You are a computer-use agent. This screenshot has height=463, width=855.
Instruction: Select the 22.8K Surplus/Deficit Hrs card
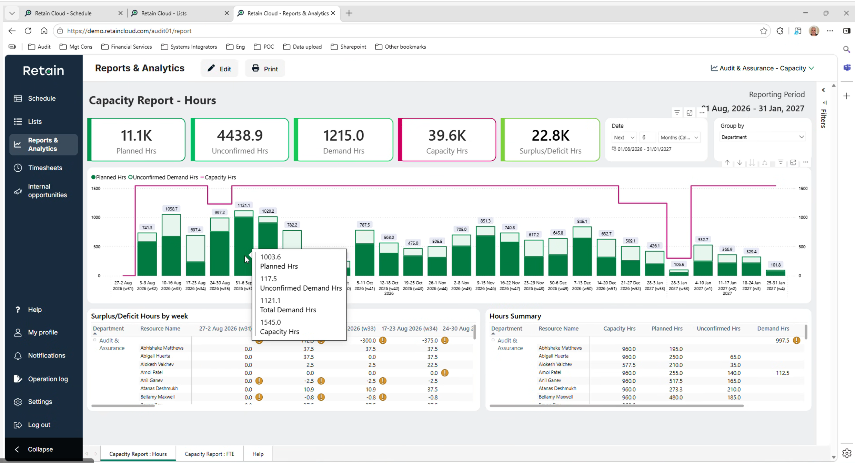click(550, 140)
